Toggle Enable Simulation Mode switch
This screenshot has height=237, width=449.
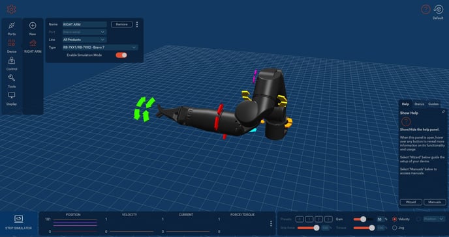pos(121,55)
